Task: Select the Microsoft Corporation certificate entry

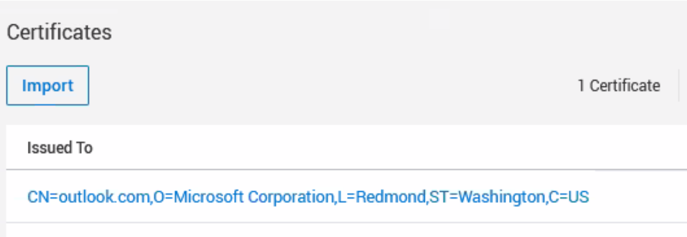Action: click(308, 198)
